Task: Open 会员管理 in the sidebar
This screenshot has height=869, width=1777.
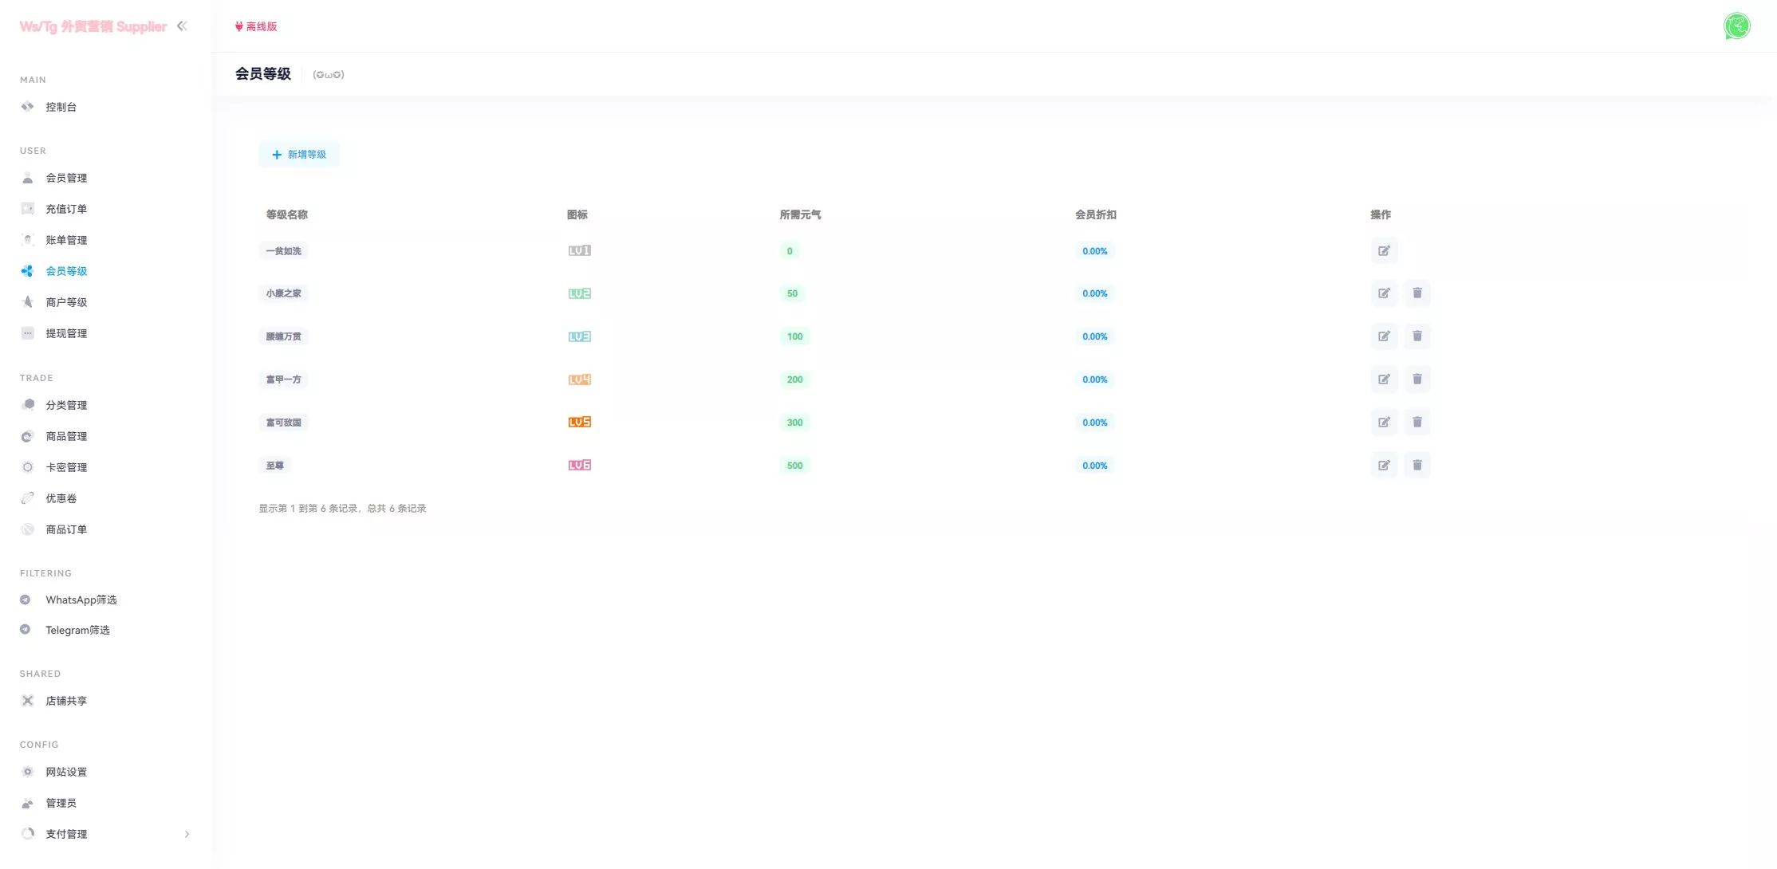Action: (x=66, y=178)
